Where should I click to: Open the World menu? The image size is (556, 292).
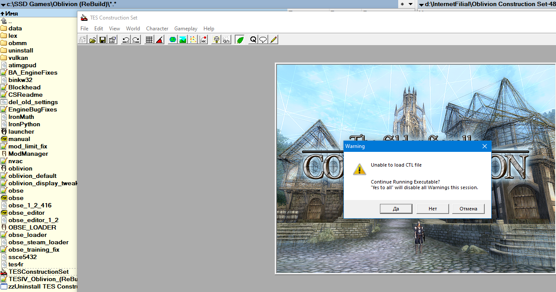[133, 29]
